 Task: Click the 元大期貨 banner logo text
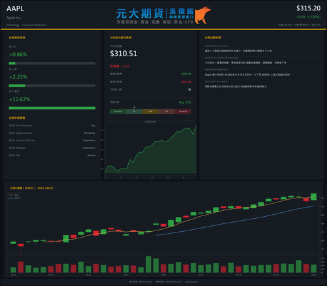pos(140,14)
